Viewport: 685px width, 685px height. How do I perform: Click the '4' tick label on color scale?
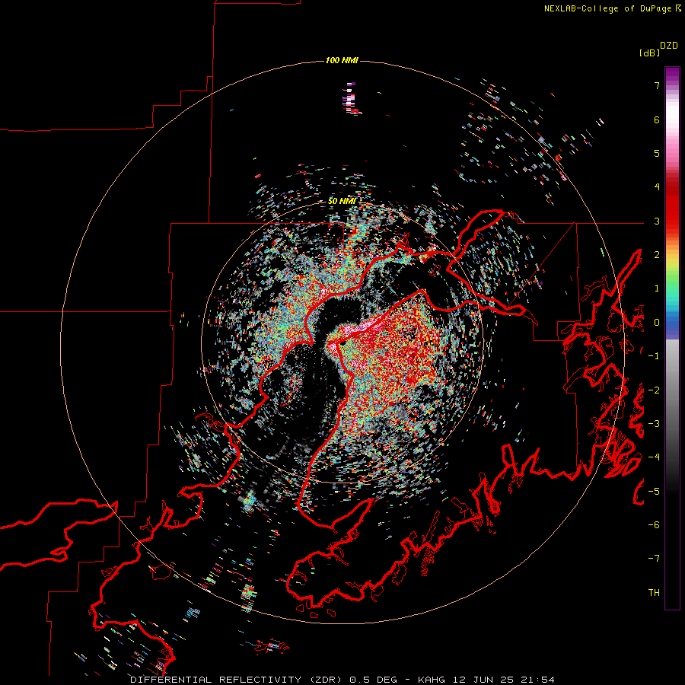click(657, 187)
